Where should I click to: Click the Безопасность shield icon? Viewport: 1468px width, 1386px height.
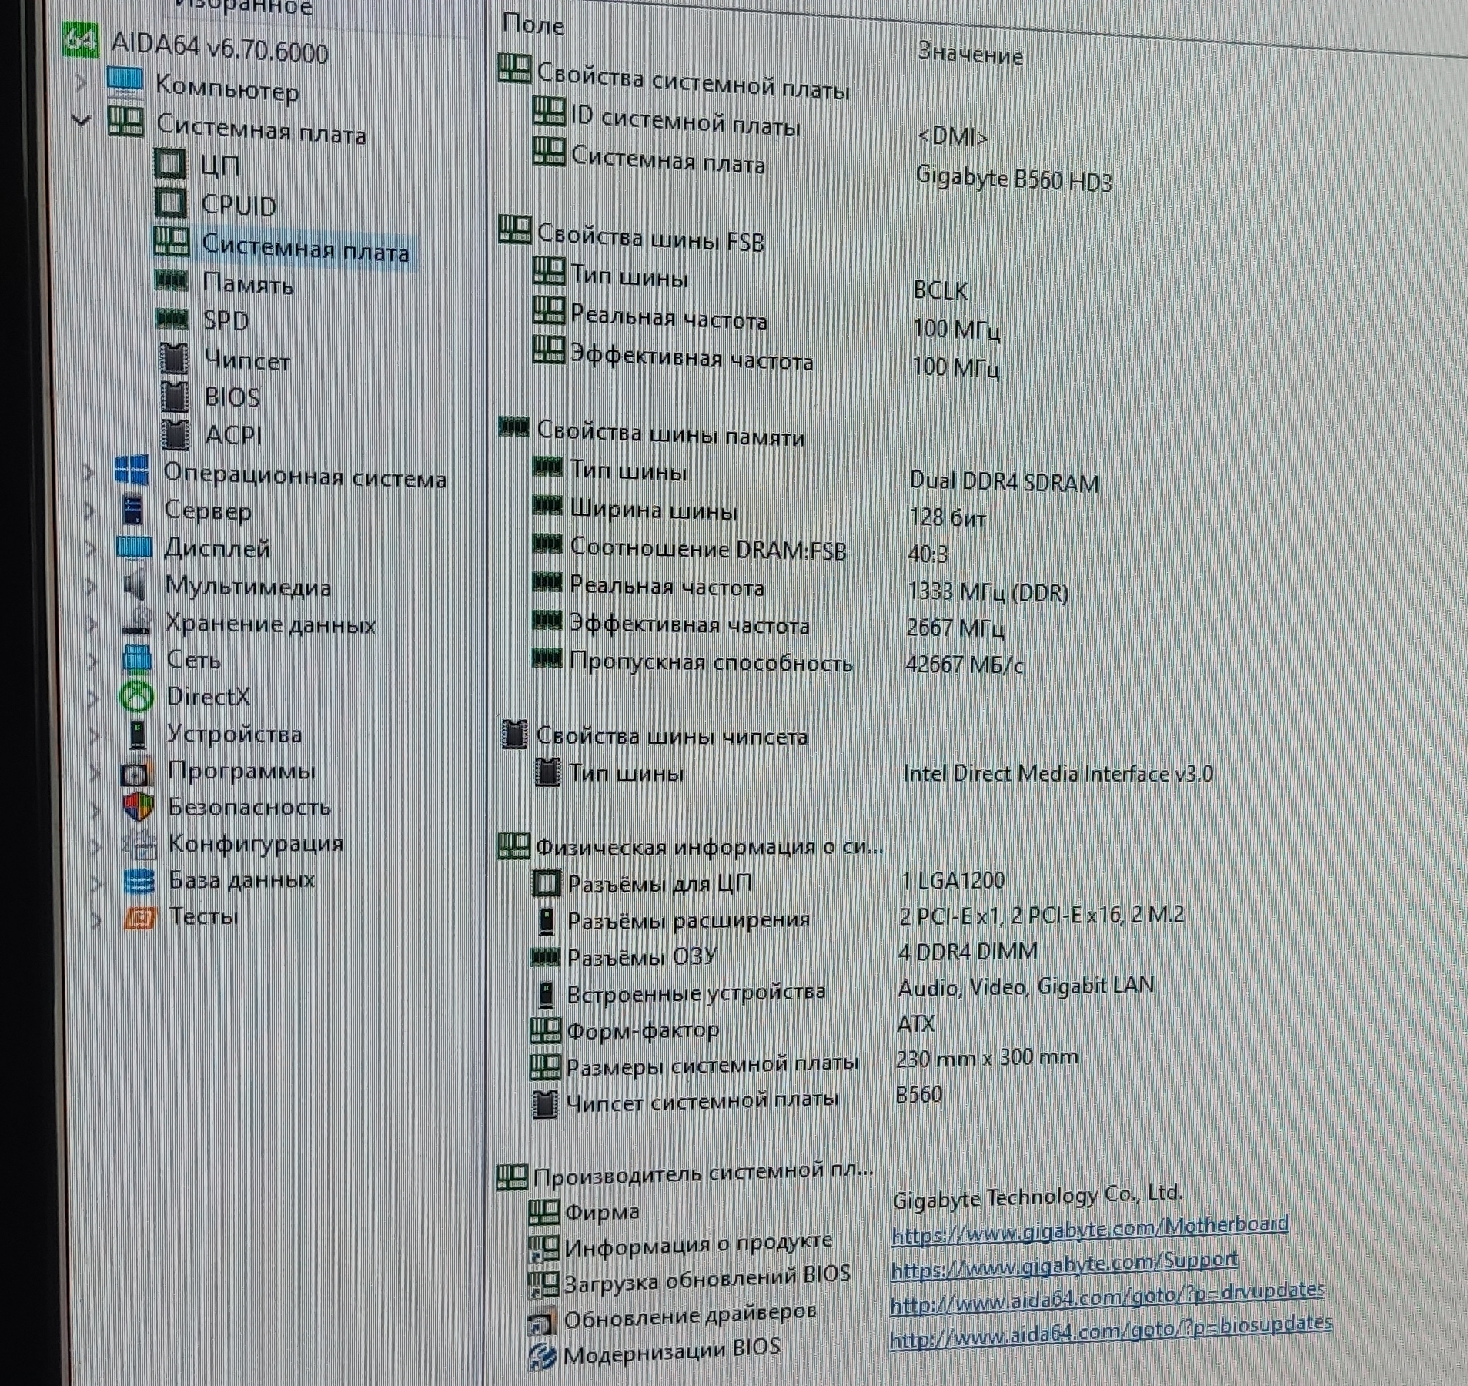click(x=139, y=807)
